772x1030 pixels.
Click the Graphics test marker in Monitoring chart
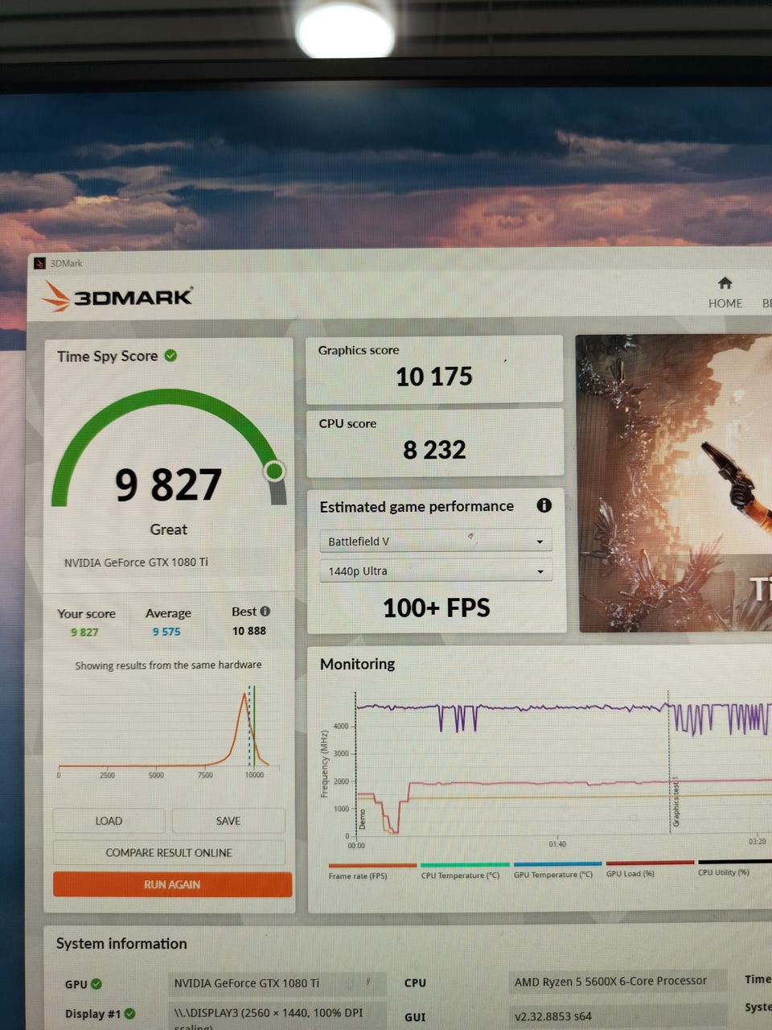pos(675,803)
